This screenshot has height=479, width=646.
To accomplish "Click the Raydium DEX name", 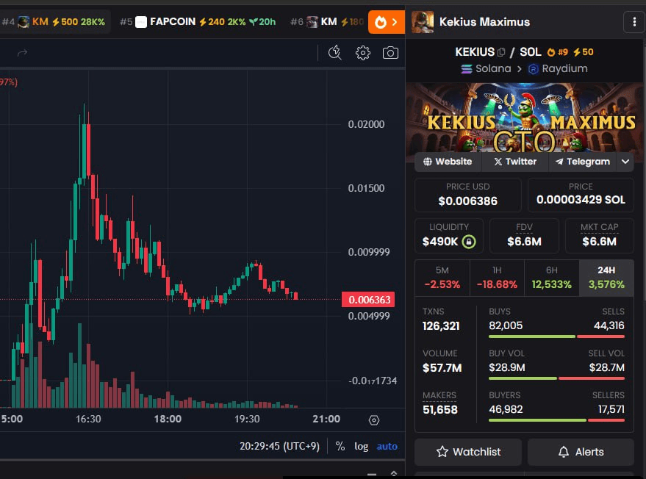I will pos(565,69).
